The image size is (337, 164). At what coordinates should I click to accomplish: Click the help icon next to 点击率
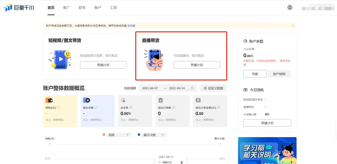(x=131, y=107)
